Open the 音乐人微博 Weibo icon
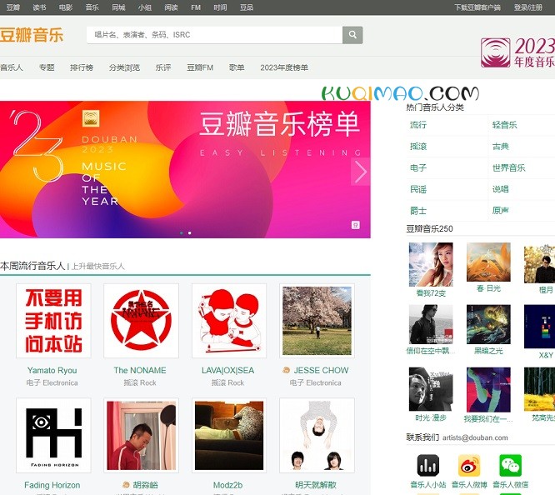This screenshot has height=495, width=555. [x=469, y=465]
